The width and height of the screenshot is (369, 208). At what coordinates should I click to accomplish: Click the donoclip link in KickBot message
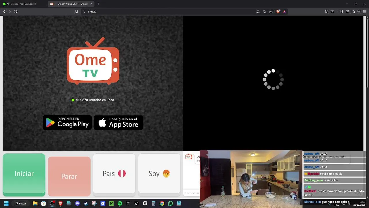[x=335, y=193]
